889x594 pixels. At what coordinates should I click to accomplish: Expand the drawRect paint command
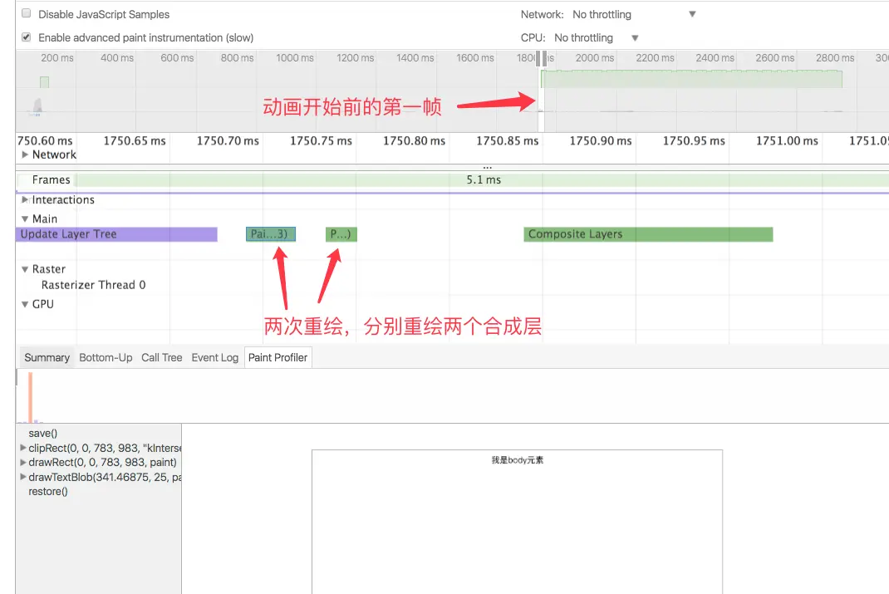pyautogui.click(x=23, y=463)
